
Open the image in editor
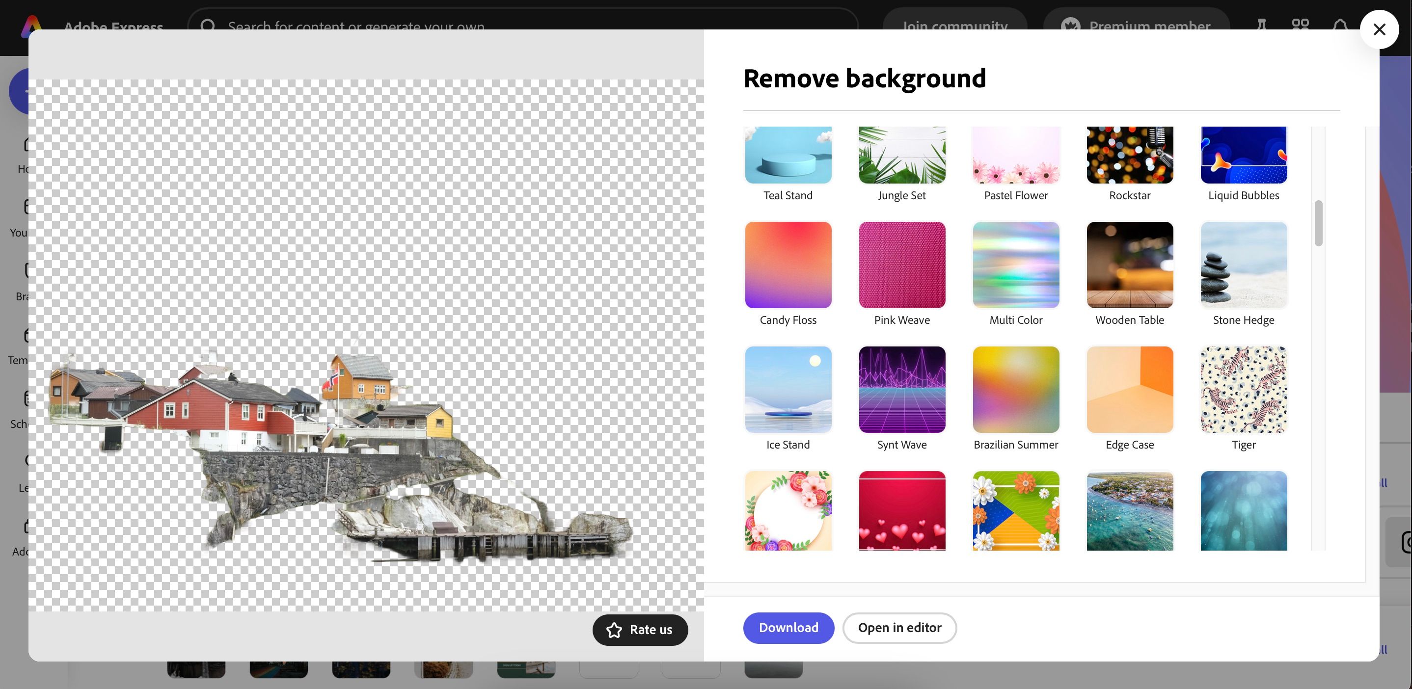click(899, 628)
